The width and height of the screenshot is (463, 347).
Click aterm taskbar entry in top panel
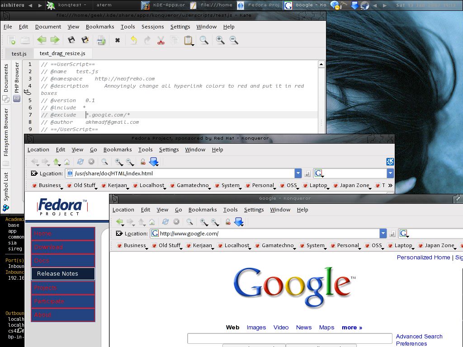point(104,5)
